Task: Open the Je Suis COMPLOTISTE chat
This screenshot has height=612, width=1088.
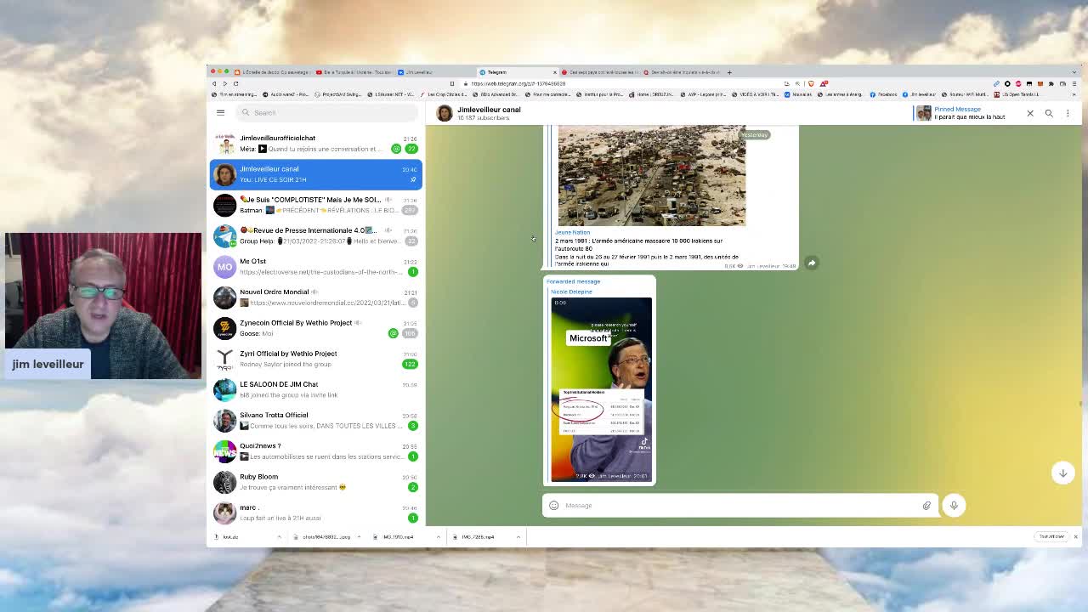Action: (x=315, y=205)
